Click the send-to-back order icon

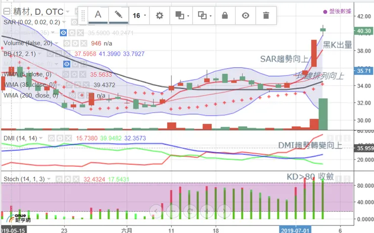[204, 16]
